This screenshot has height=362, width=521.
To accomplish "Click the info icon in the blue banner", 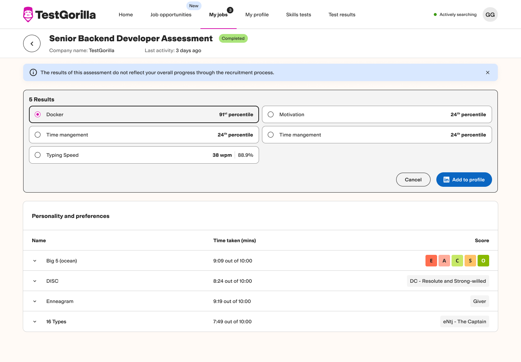I will 33,72.
